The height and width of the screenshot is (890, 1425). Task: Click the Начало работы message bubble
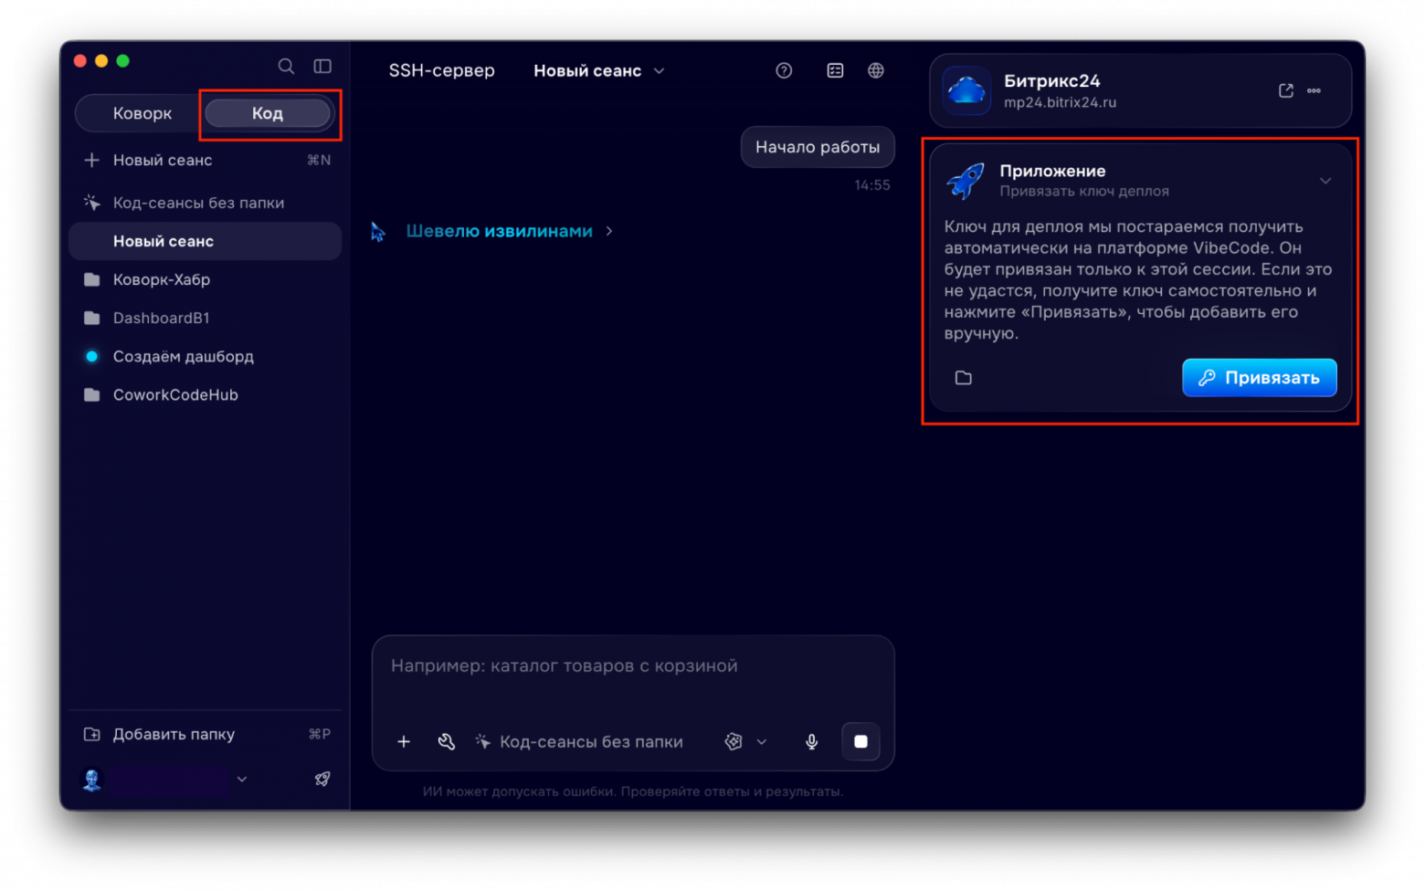[818, 147]
